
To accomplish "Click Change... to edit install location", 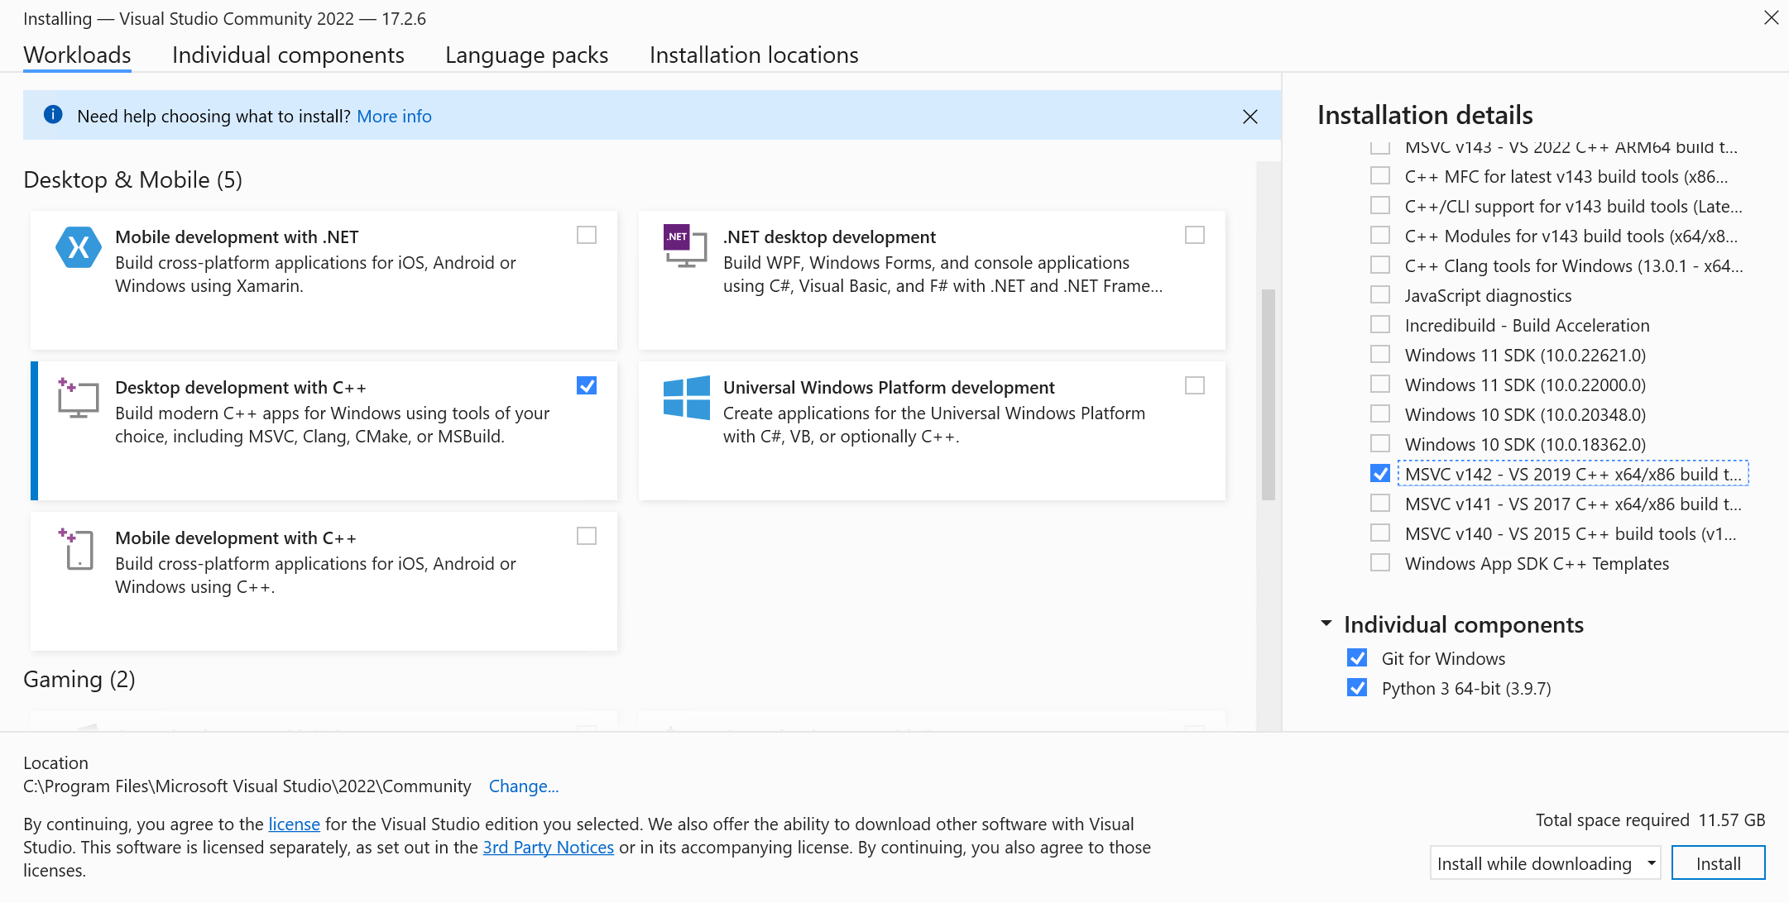I will (524, 786).
